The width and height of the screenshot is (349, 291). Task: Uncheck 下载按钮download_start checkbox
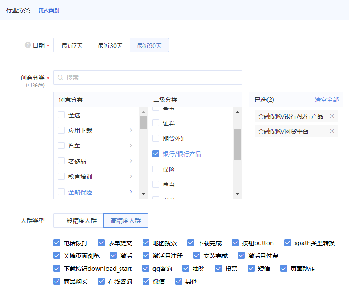point(57,268)
